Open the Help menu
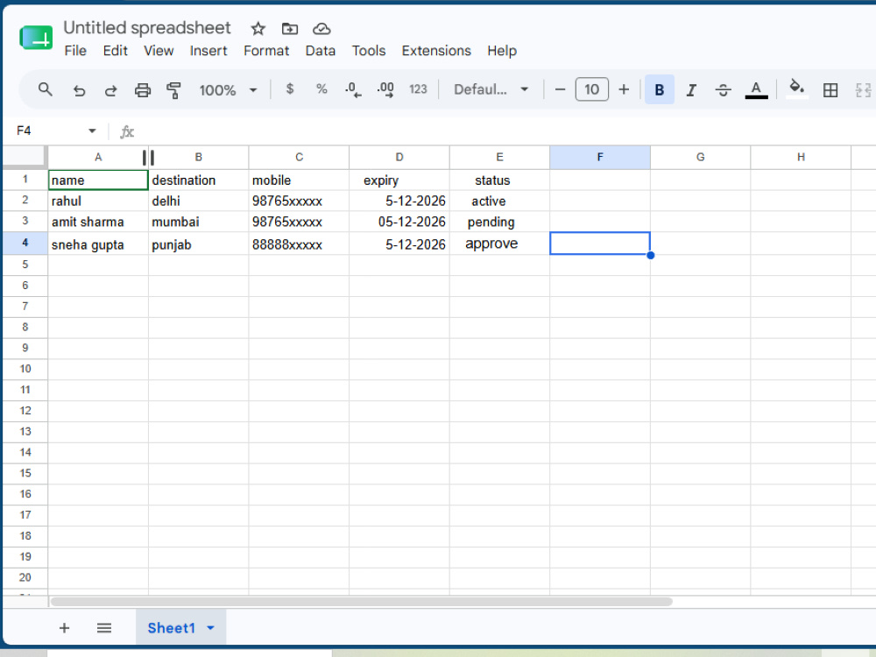This screenshot has height=657, width=876. 502,51
